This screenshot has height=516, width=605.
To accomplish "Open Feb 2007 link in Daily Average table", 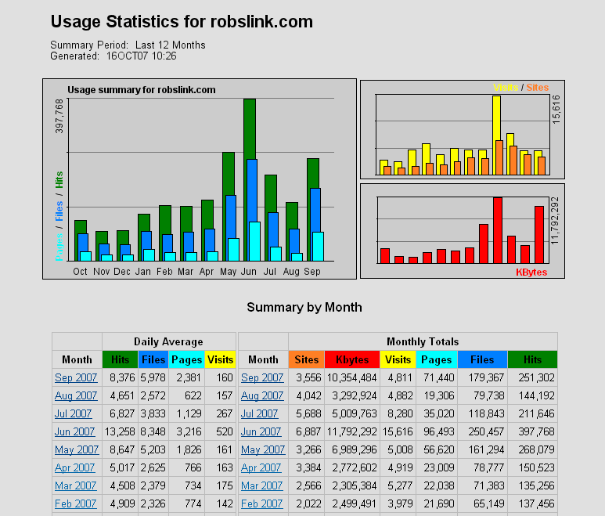I will pyautogui.click(x=76, y=503).
